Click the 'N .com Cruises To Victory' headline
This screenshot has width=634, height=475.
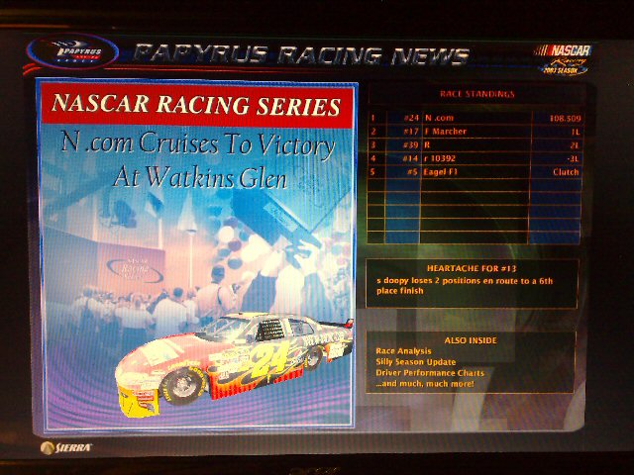coord(198,143)
